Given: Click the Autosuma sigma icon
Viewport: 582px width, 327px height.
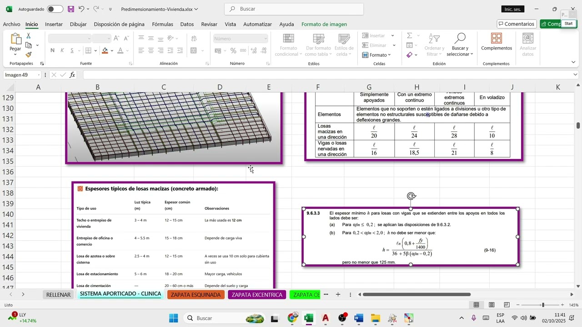Looking at the screenshot, I should (409, 35).
